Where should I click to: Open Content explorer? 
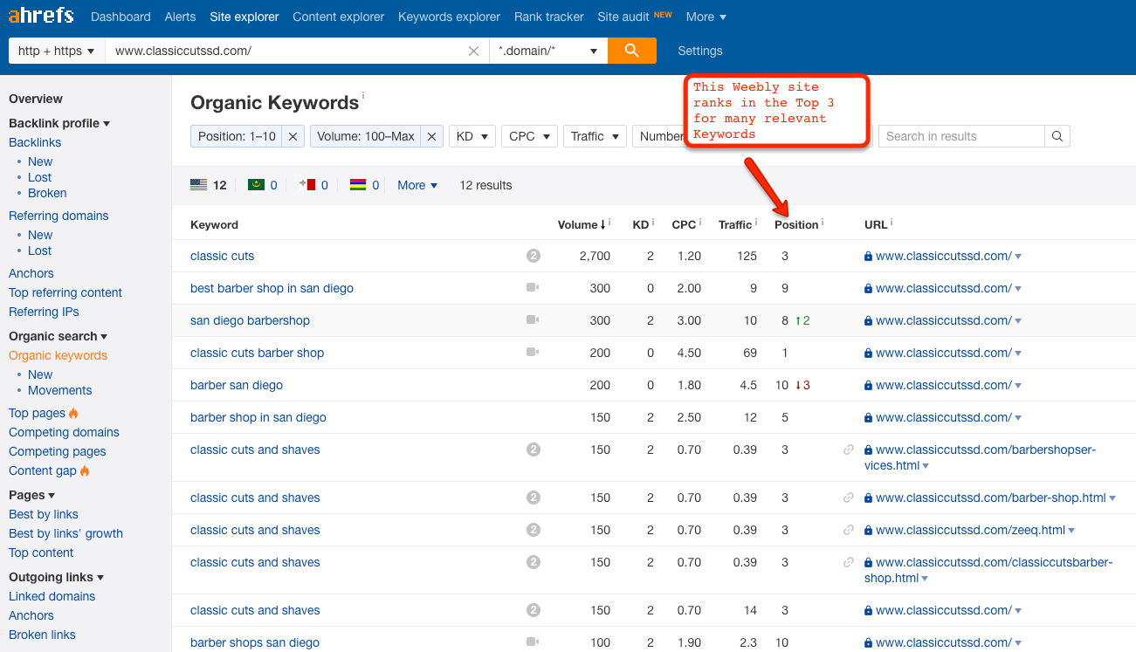[339, 17]
